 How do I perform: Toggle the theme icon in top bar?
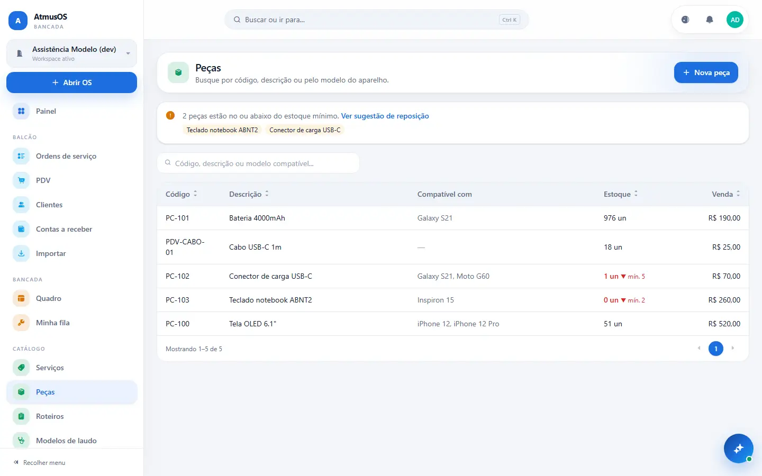(685, 20)
